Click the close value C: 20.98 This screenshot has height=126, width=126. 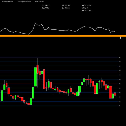(x=46, y=8)
